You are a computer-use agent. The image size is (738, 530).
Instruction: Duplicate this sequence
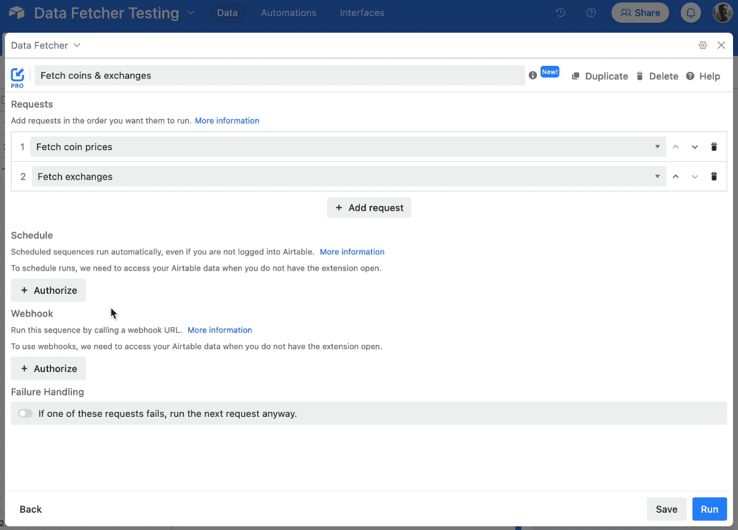600,76
